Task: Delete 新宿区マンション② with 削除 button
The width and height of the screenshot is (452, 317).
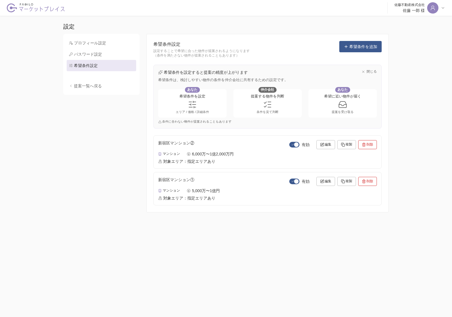Action: pyautogui.click(x=368, y=145)
